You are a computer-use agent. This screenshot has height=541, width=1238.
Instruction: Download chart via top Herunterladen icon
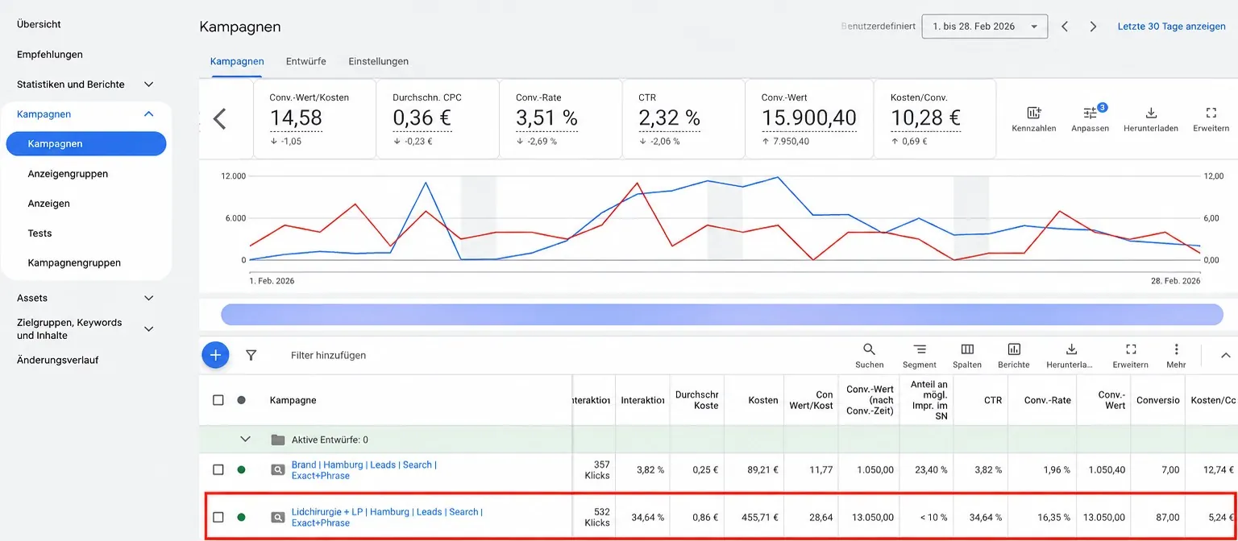coord(1151,113)
